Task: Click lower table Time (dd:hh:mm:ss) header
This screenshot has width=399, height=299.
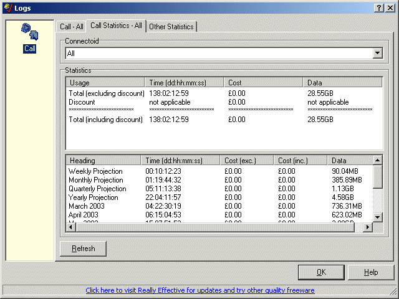Action: tap(180, 161)
